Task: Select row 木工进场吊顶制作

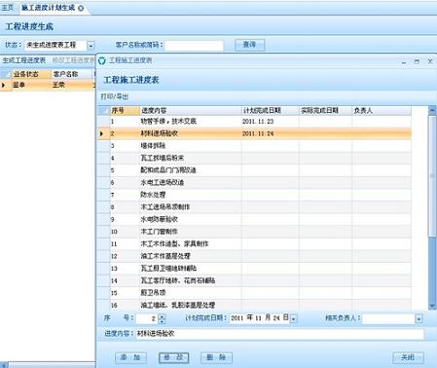Action: [254, 207]
